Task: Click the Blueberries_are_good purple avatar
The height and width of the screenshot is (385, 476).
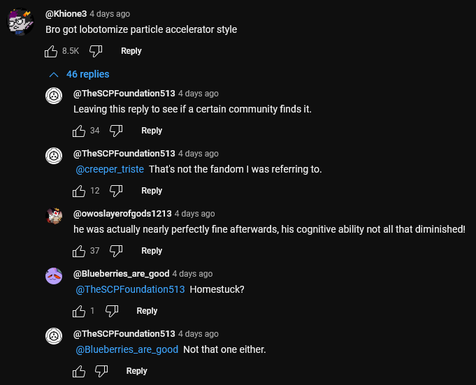Action: (55, 276)
